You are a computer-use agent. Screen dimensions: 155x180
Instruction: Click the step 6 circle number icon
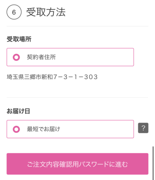pos(14,12)
